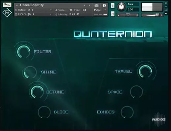Viewport: 171px width, 131px height.
Task: Open the MIDI Ch channel dropdown
Action: [51, 14]
